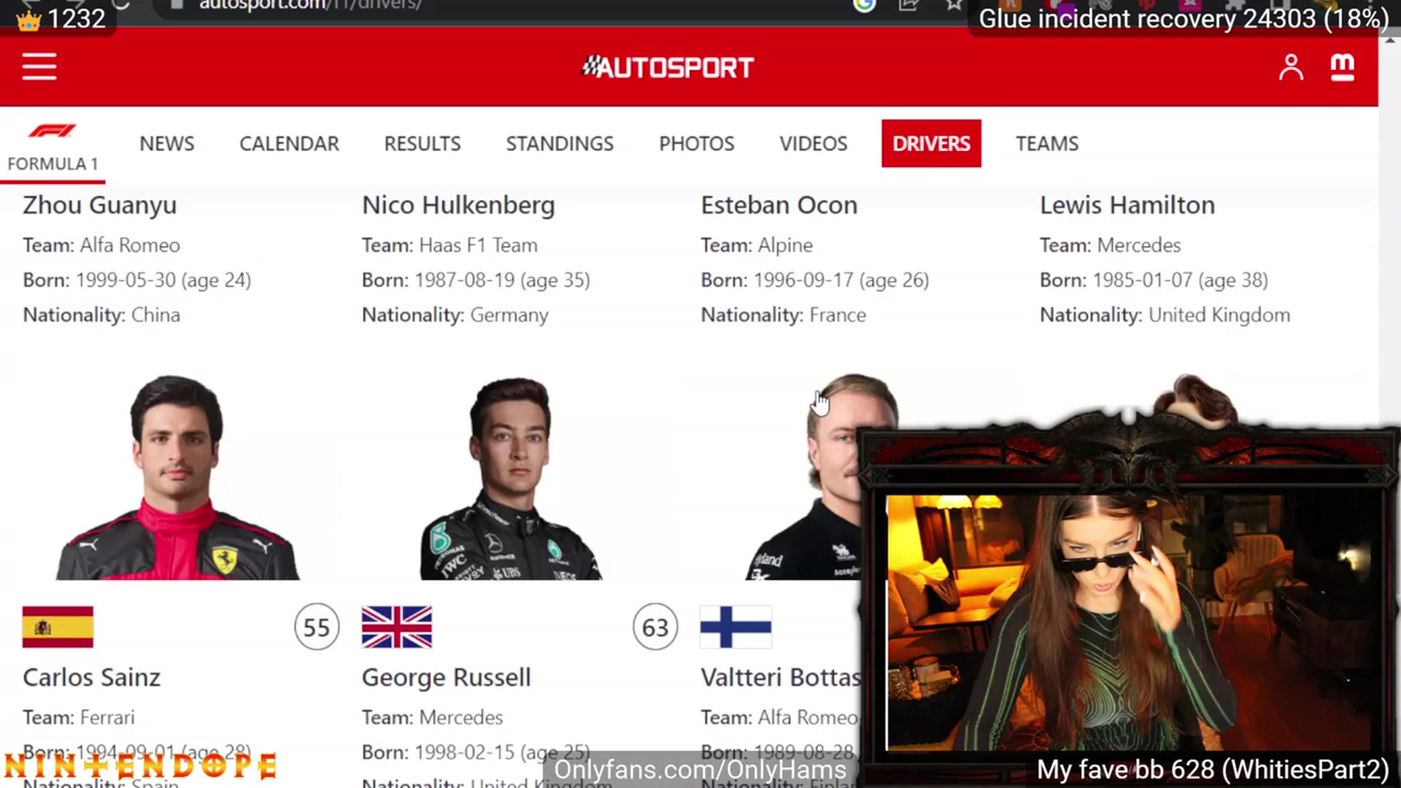The height and width of the screenshot is (788, 1401).
Task: Click the Autosport logo
Action: 668,67
